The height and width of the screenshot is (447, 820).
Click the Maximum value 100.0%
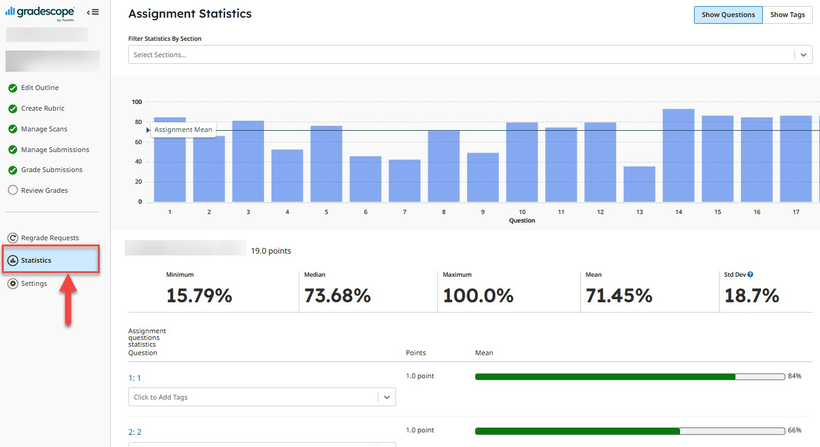point(478,296)
